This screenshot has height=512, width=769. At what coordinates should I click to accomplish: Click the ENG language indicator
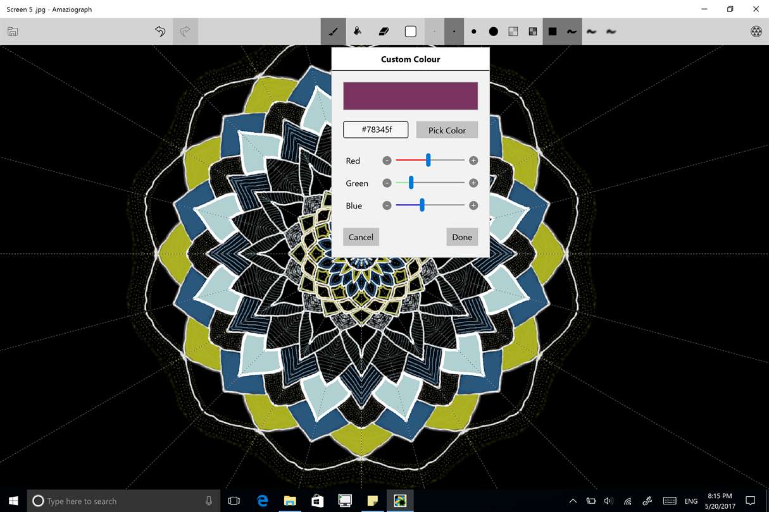pos(691,501)
